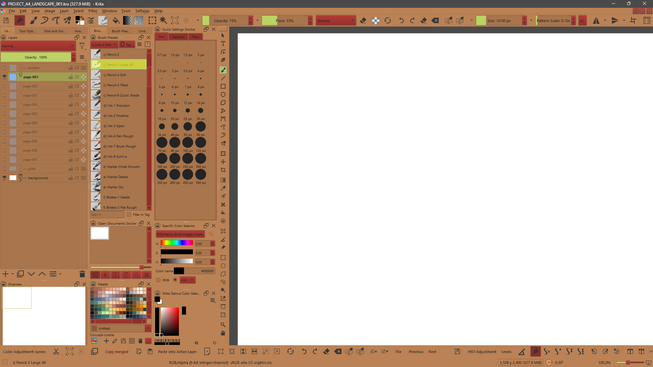Select the Zoom magnifier tool
Screen dimensions: 653x367
223,325
